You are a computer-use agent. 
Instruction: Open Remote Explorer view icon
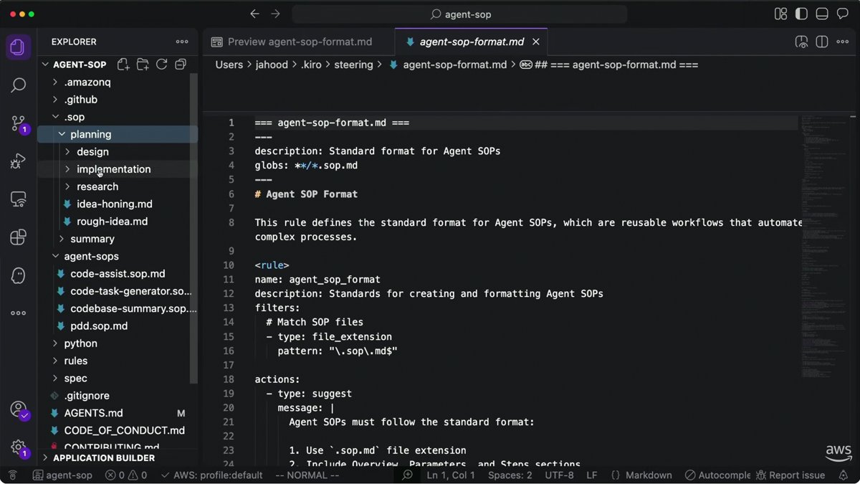[x=19, y=199]
